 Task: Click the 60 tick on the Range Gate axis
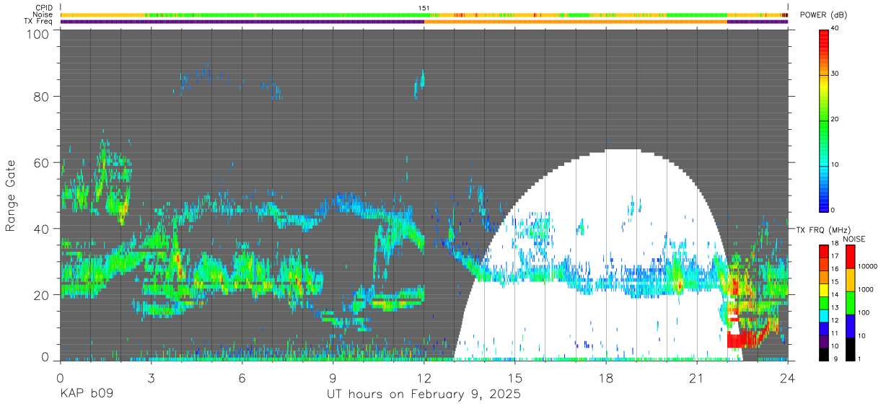(x=40, y=162)
